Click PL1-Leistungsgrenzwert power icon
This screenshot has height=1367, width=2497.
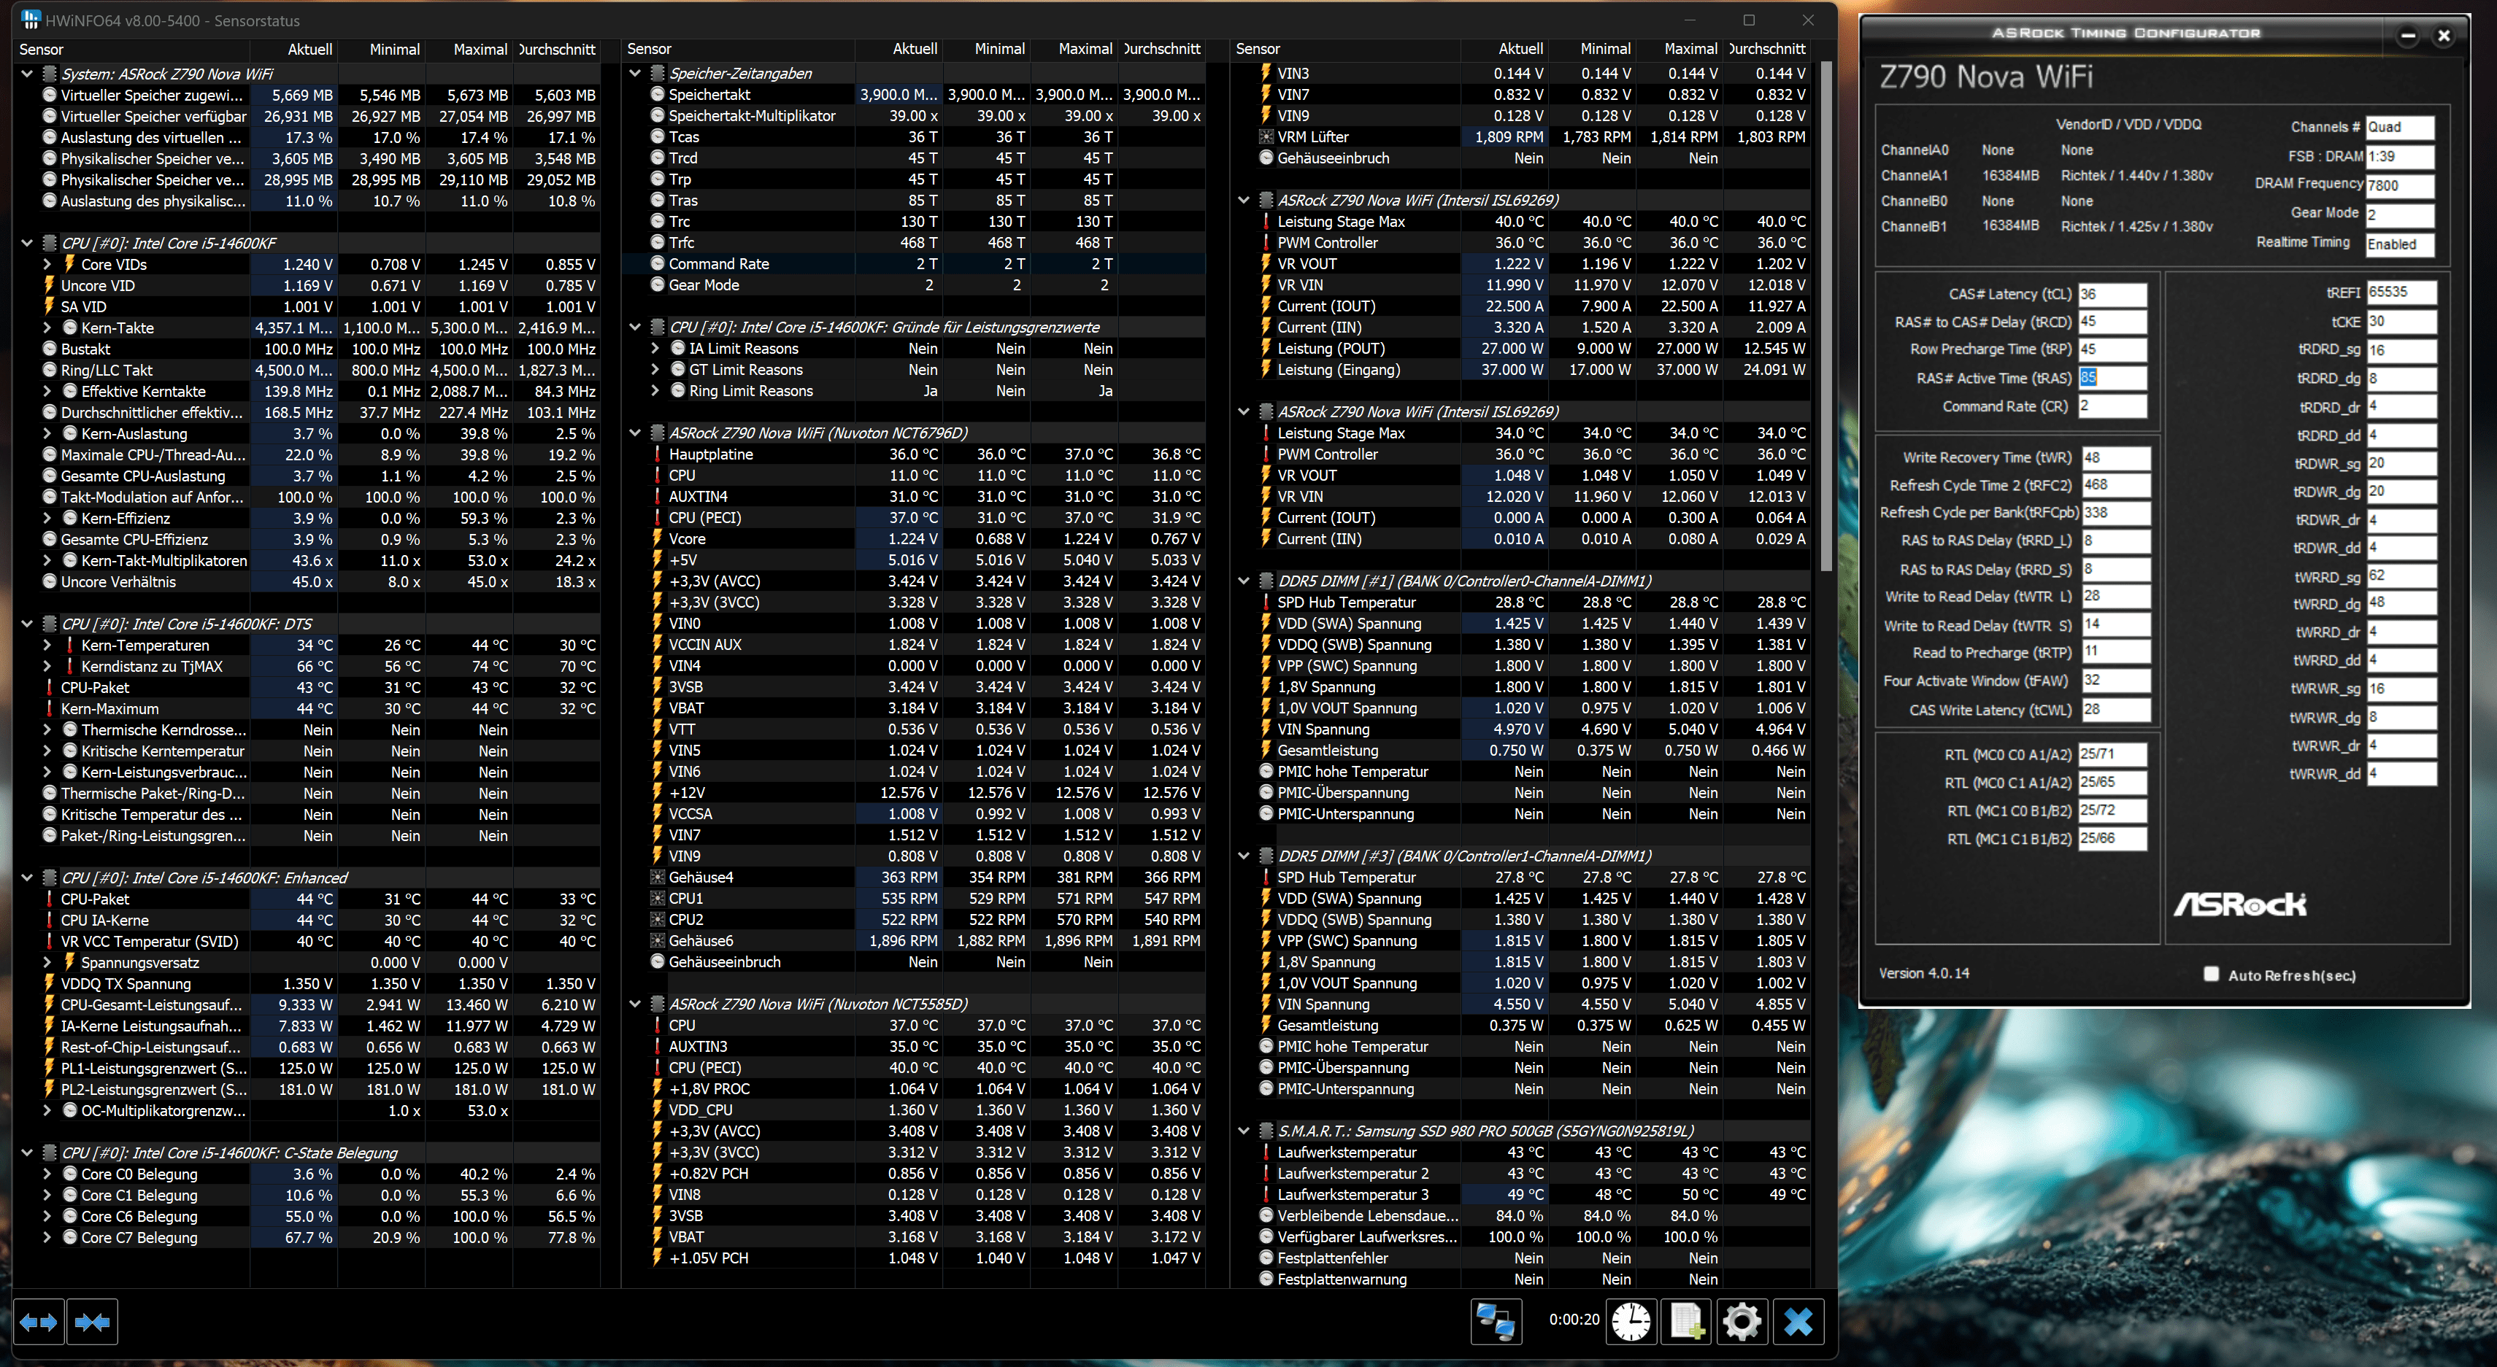coord(50,1068)
